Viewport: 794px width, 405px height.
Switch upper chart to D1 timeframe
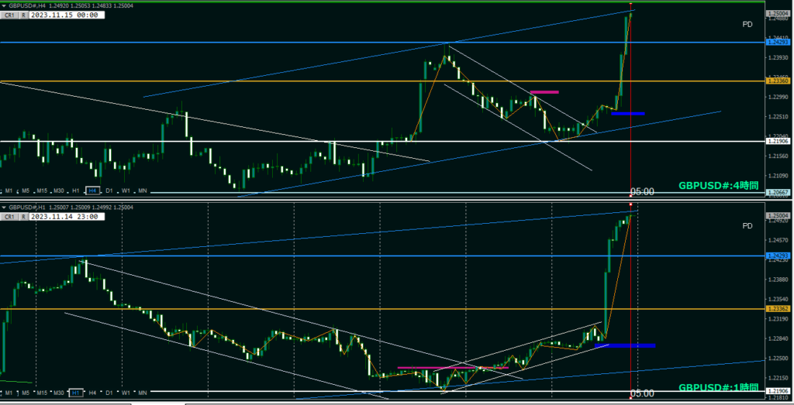click(109, 190)
